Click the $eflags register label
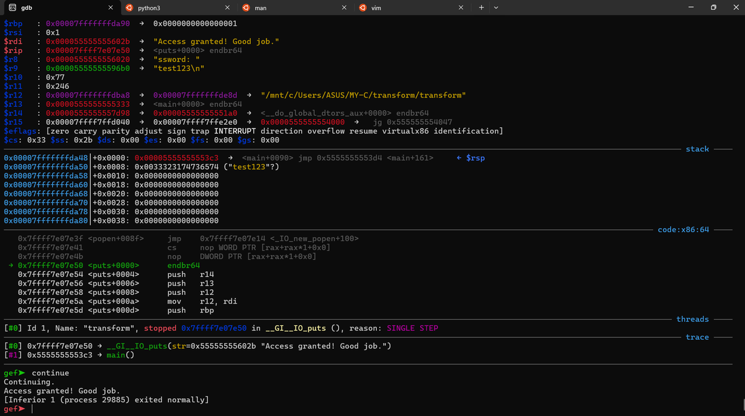Screen dimensions: 745x416 [x=21, y=131]
